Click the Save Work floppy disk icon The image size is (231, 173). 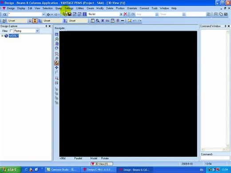pyautogui.click(x=69, y=14)
